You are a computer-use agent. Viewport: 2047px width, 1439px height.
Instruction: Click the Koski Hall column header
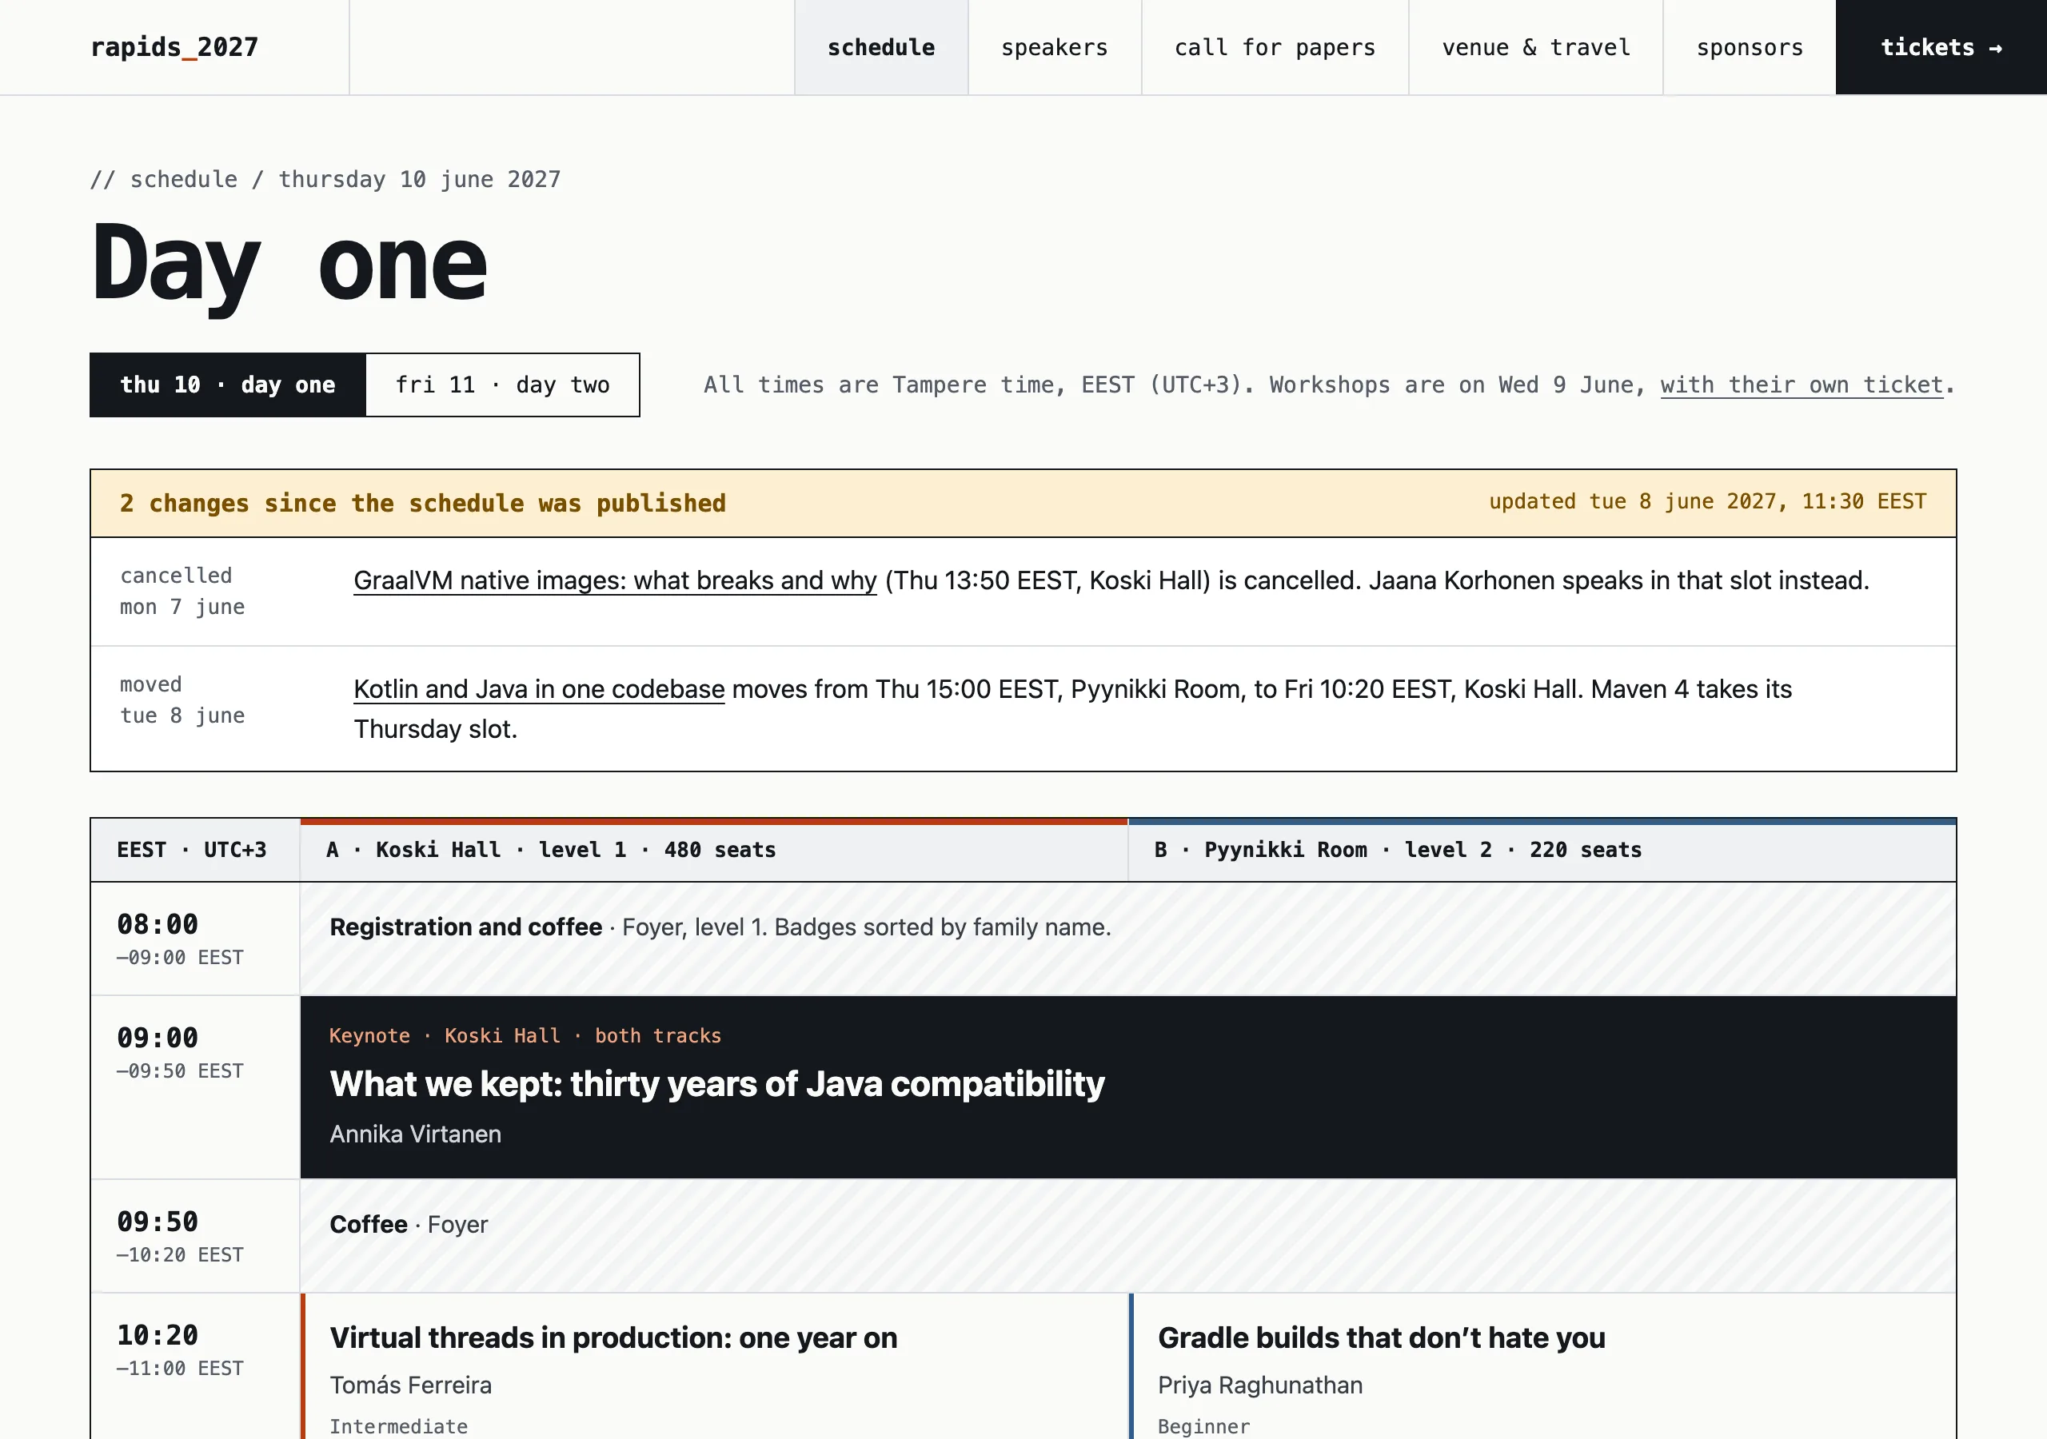(x=714, y=850)
